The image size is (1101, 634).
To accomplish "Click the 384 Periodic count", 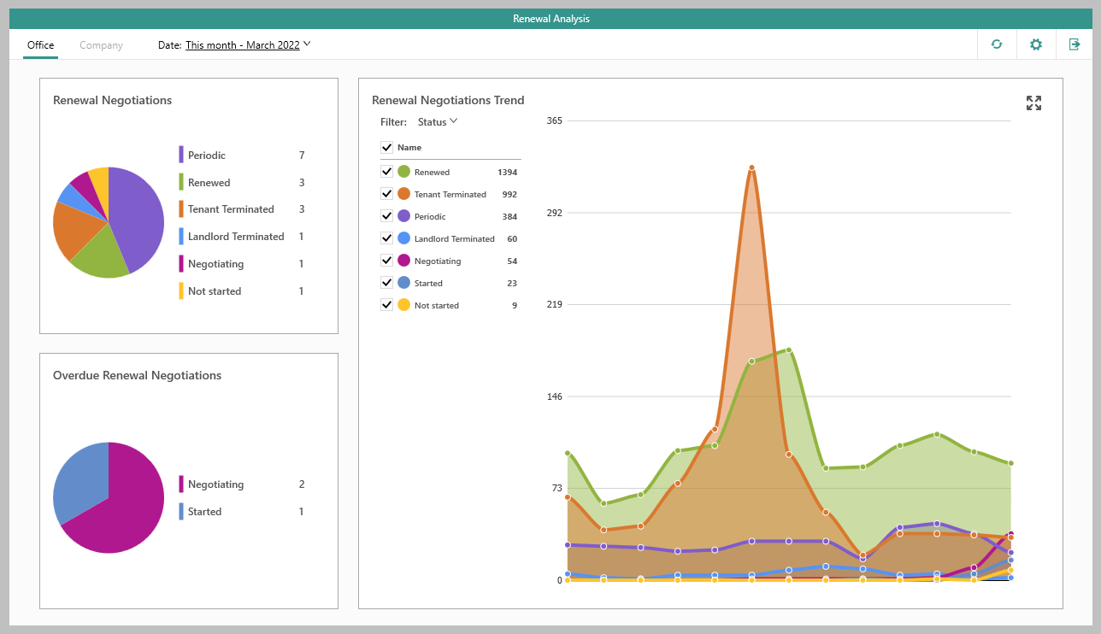I will click(509, 217).
